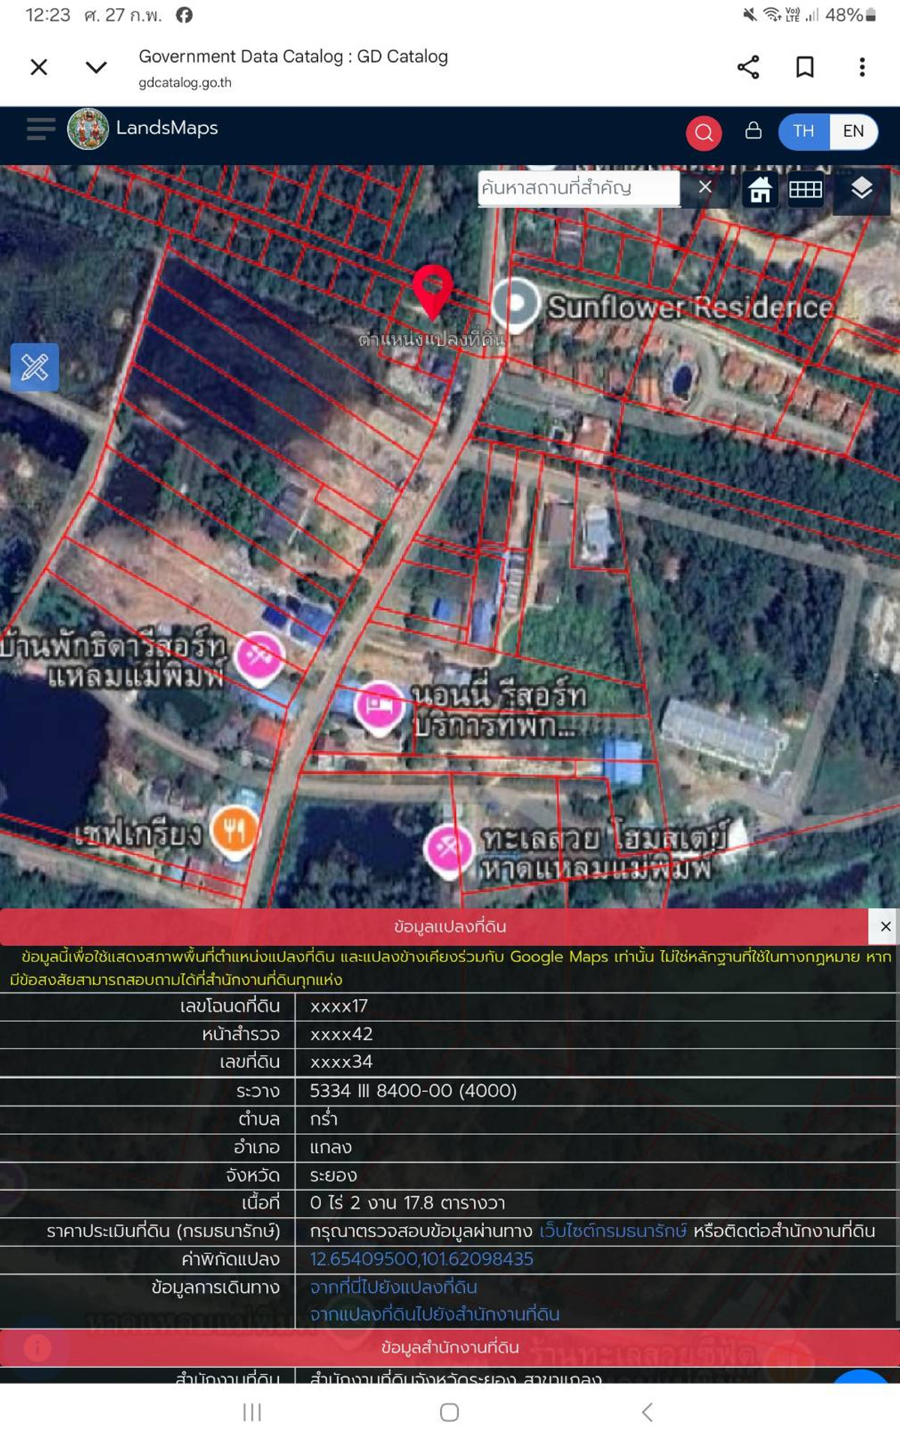Switch language to EN
Image resolution: width=900 pixels, height=1440 pixels.
pos(853,131)
